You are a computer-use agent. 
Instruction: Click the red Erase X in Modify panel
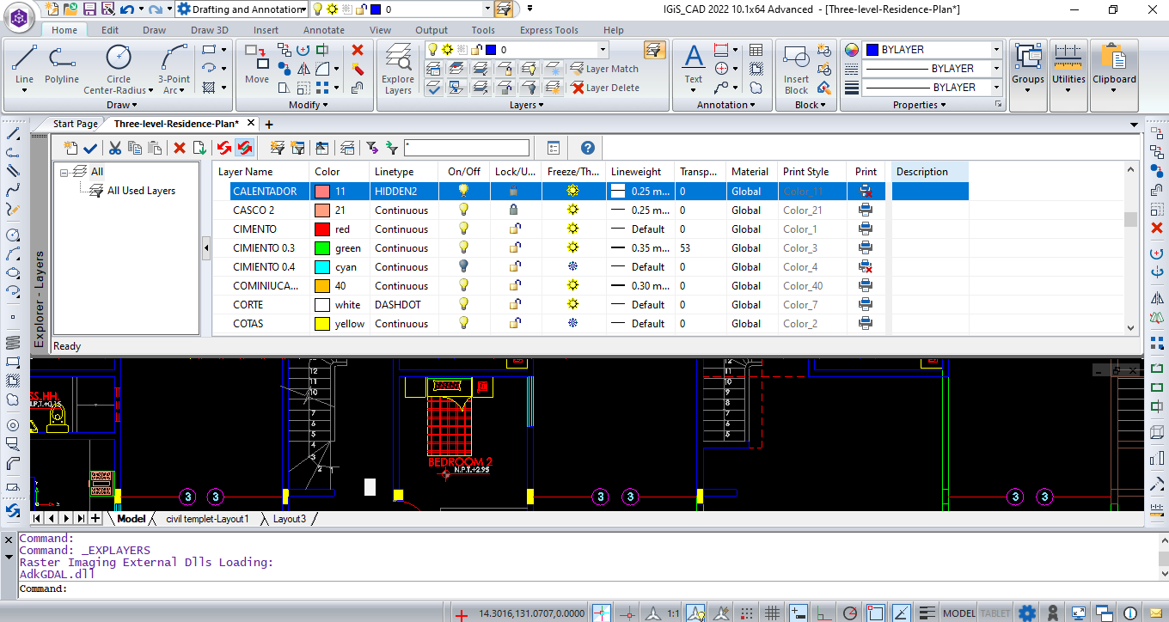coord(358,50)
